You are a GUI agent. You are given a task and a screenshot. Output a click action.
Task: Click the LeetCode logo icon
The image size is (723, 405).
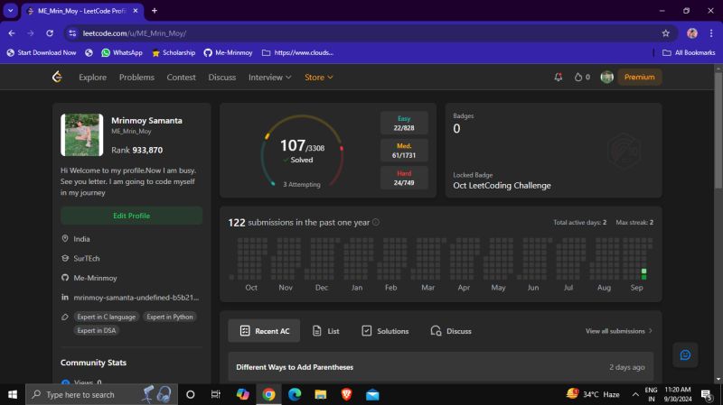click(57, 77)
